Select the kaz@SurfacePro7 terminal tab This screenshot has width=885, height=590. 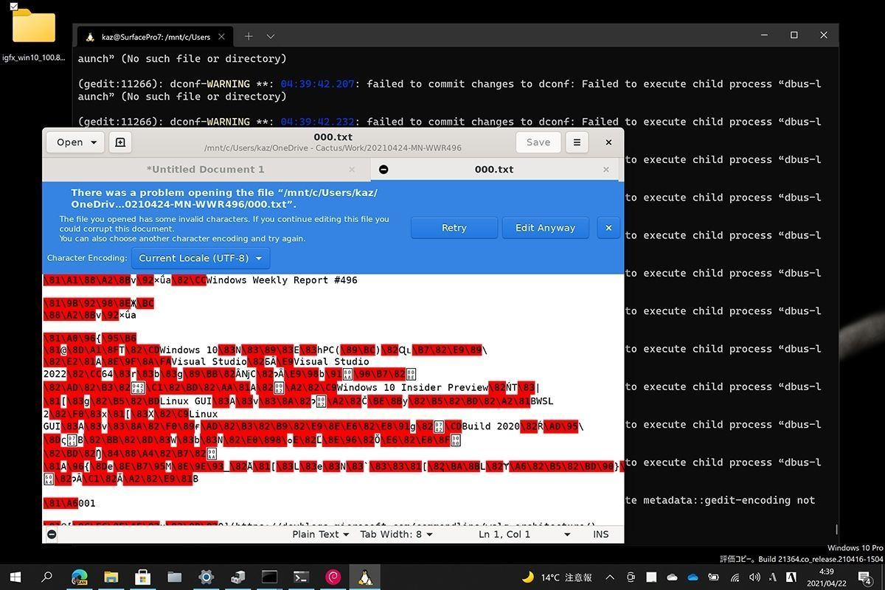tap(155, 36)
